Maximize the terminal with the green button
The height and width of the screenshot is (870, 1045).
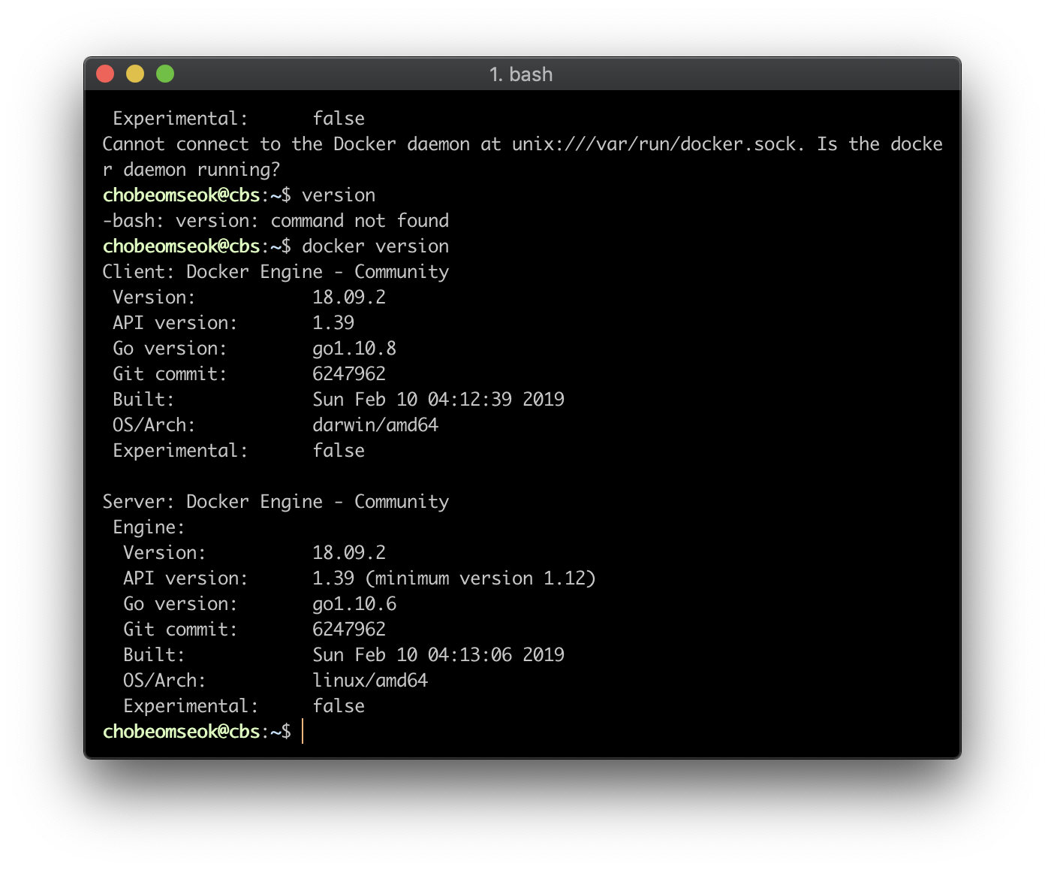(x=165, y=74)
